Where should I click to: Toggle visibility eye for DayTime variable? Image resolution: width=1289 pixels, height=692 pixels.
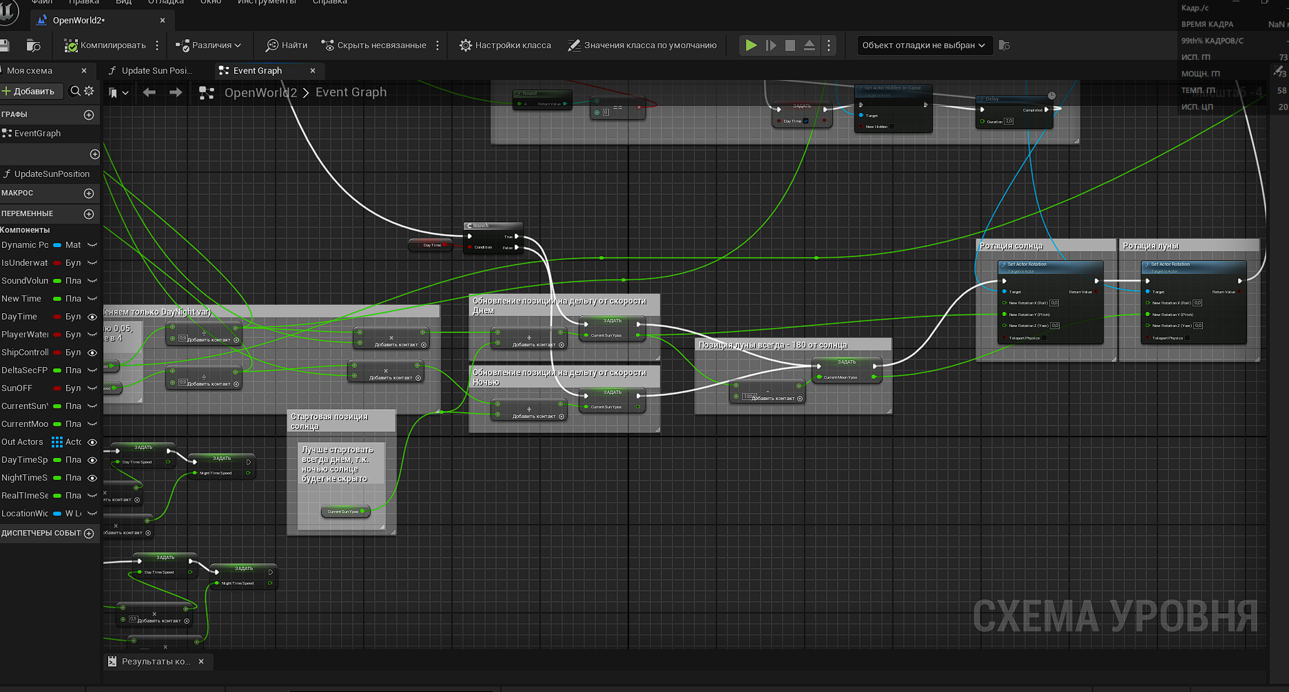tap(92, 317)
